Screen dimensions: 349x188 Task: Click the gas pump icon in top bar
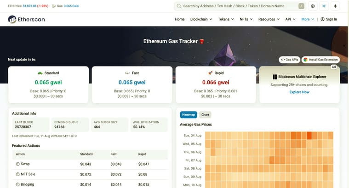[x=54, y=6]
